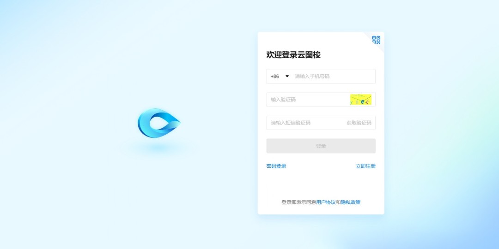Screen dimensions: 499x249
Task: Switch to QR code login
Action: (376, 40)
